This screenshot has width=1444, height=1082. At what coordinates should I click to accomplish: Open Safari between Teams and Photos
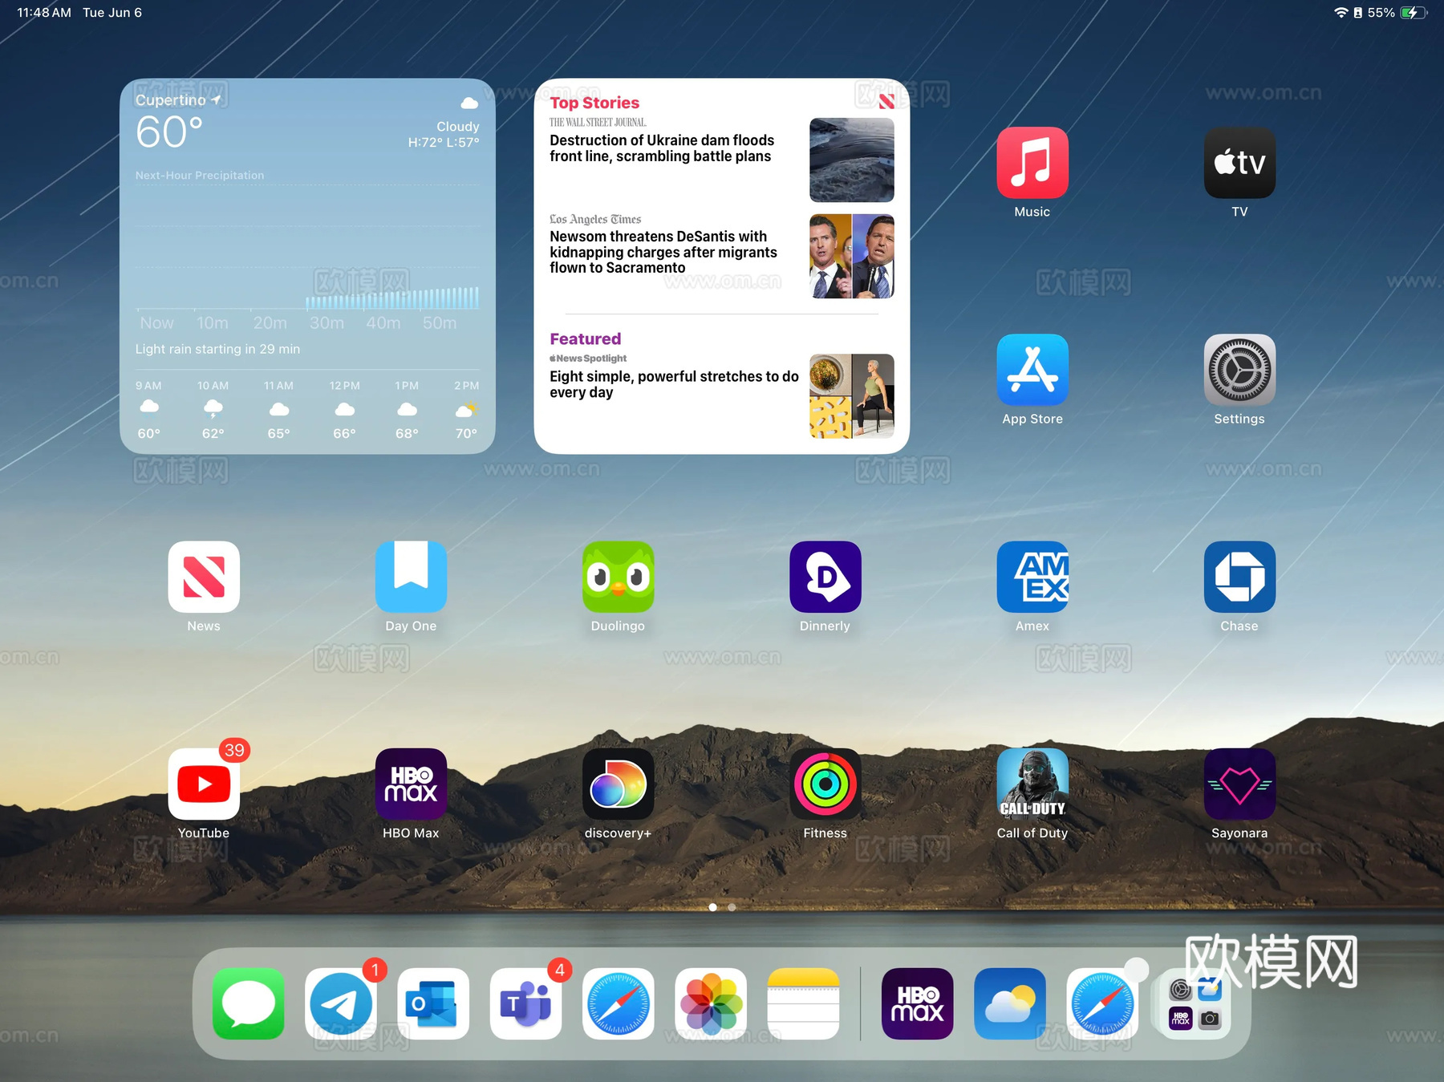(x=618, y=1003)
